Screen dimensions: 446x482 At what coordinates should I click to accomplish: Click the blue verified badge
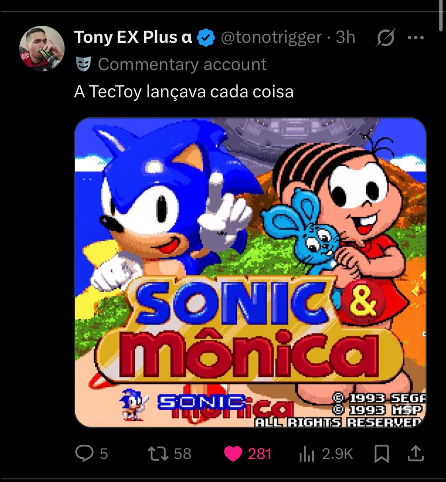pyautogui.click(x=206, y=38)
